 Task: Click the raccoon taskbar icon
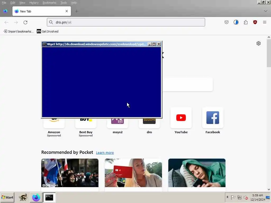[23, 197]
